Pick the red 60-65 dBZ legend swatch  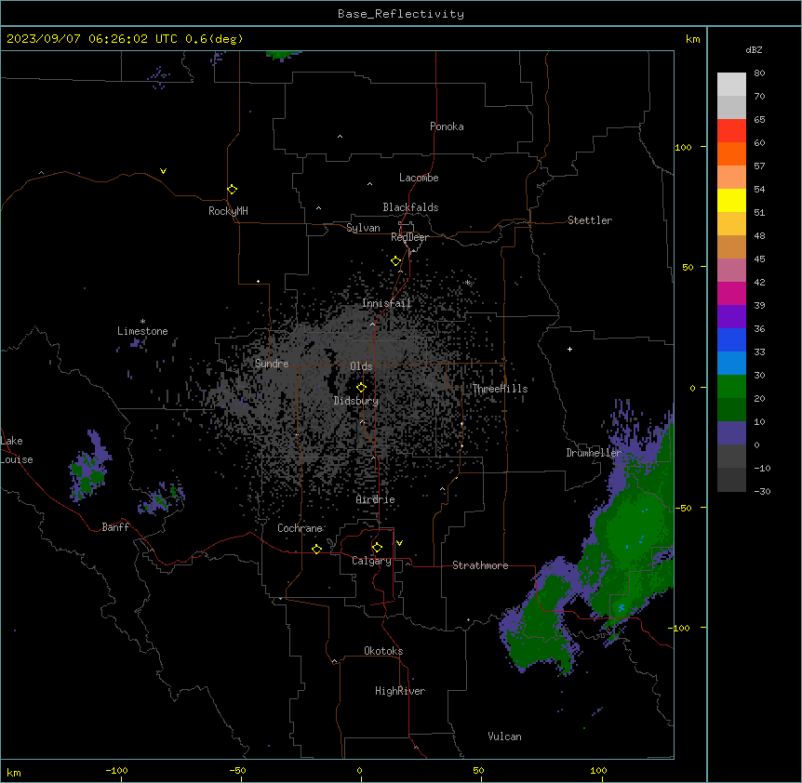coord(731,130)
